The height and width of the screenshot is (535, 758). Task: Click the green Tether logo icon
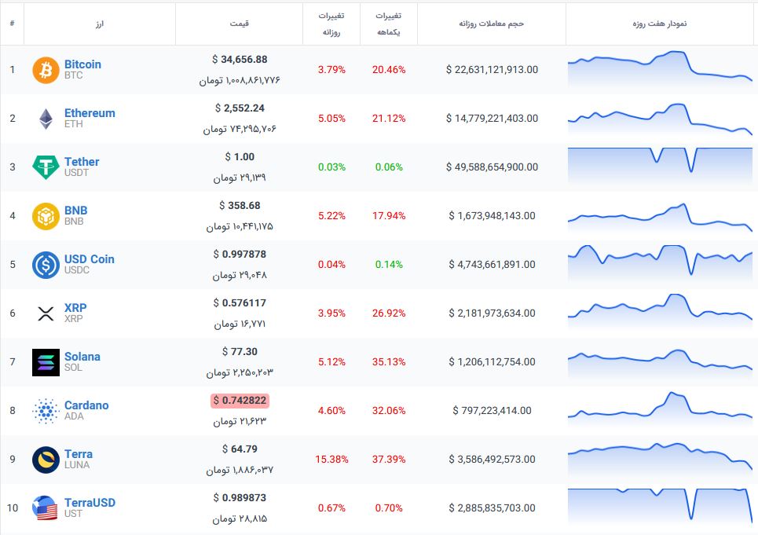46,167
